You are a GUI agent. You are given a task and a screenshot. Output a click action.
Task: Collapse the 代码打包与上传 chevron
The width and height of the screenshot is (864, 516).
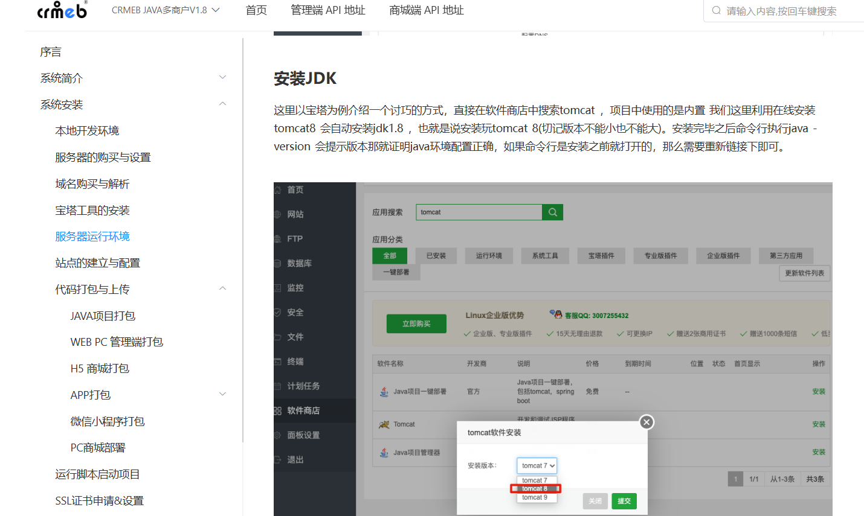(x=222, y=288)
